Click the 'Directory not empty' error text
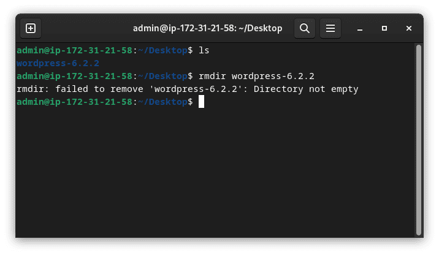 tap(306, 89)
